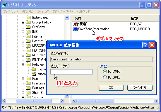Click value pane horizontal scrollbar left arrow
The width and height of the screenshot is (161, 112).
(x=74, y=101)
